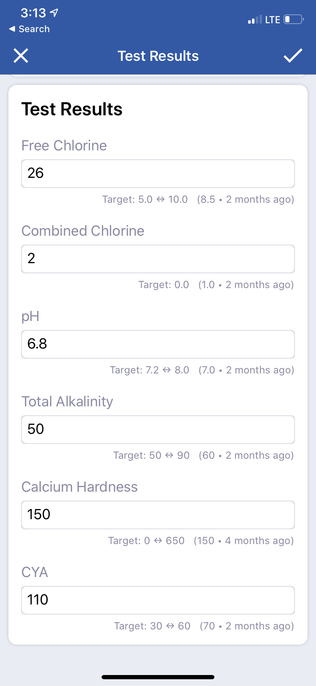The image size is (316, 686).
Task: Tap the LTE network indicator
Action: pyautogui.click(x=273, y=20)
